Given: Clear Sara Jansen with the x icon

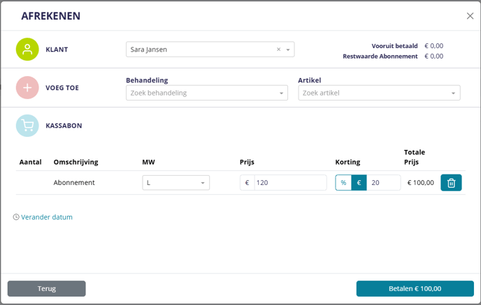Looking at the screenshot, I should tap(278, 50).
